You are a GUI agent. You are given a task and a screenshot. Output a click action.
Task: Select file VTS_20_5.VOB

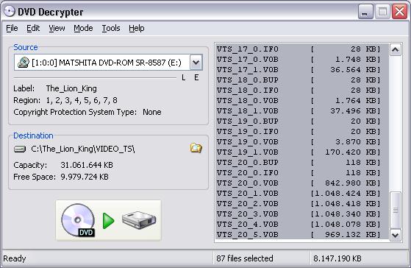[x=302, y=234]
